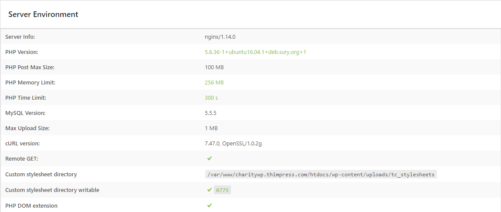501x212 pixels.
Task: Click the 100 MB post max size value
Action: (x=214, y=67)
